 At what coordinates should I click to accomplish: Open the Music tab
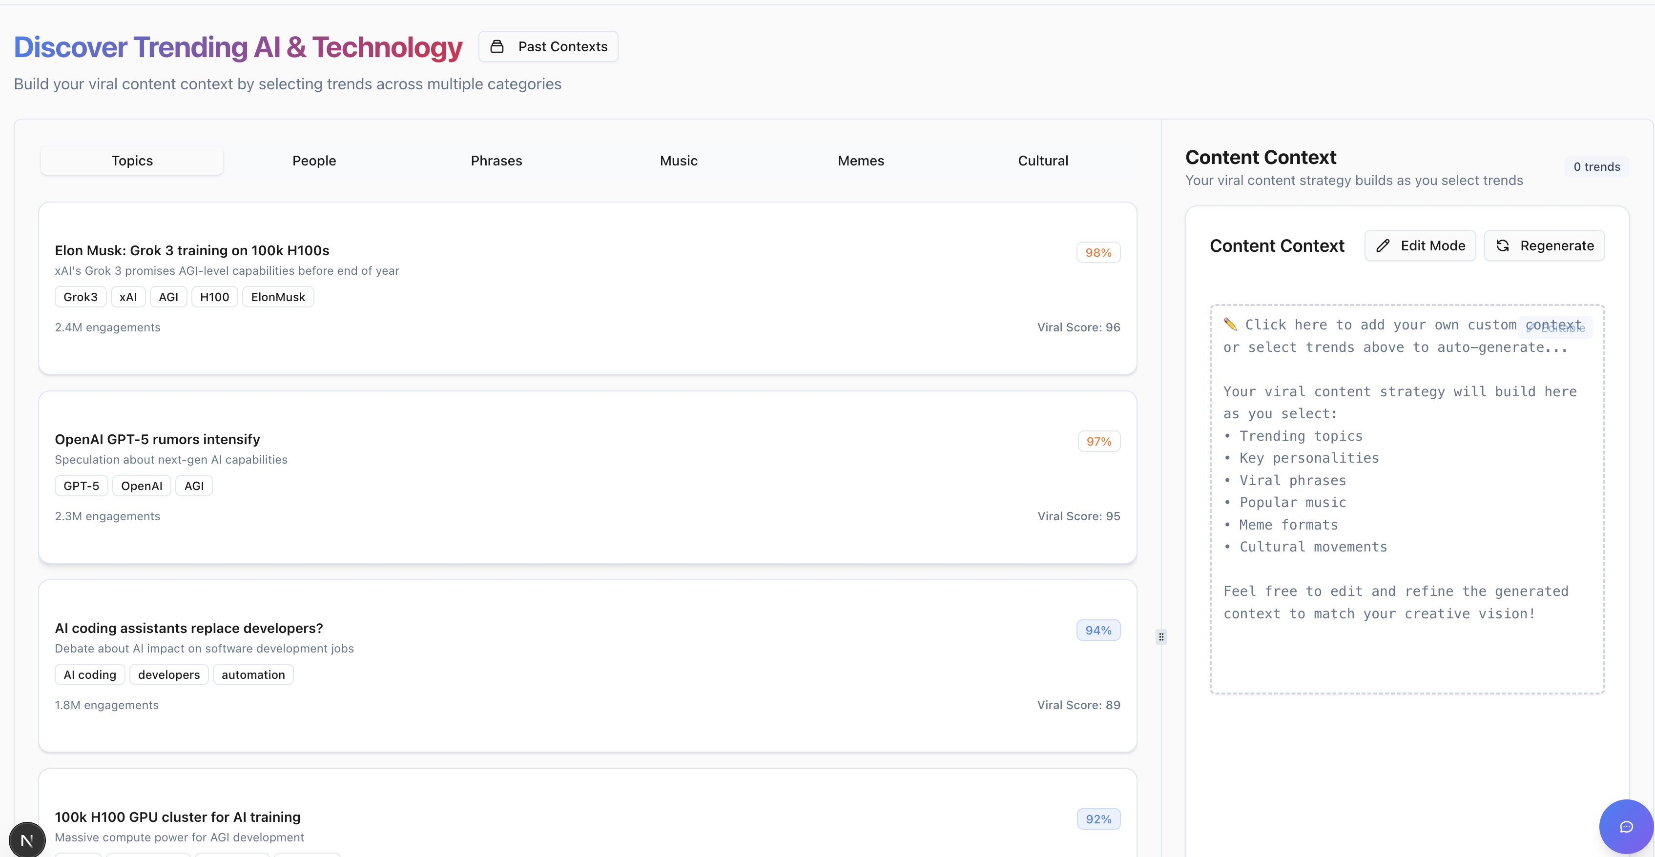click(679, 161)
